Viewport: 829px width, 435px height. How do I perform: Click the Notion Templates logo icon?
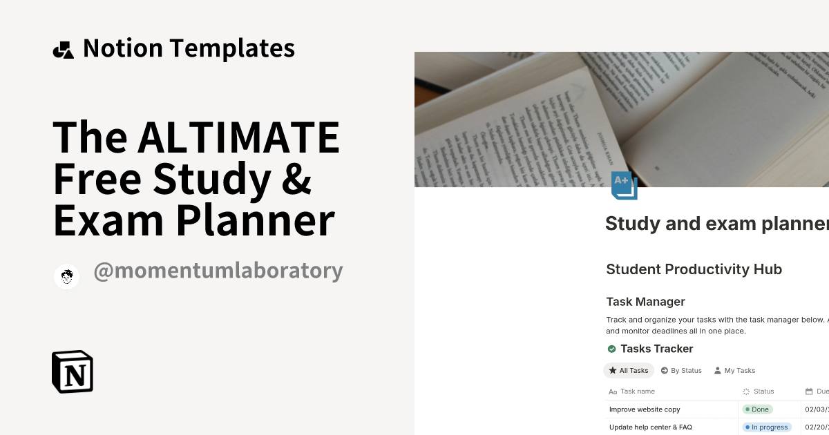click(63, 48)
